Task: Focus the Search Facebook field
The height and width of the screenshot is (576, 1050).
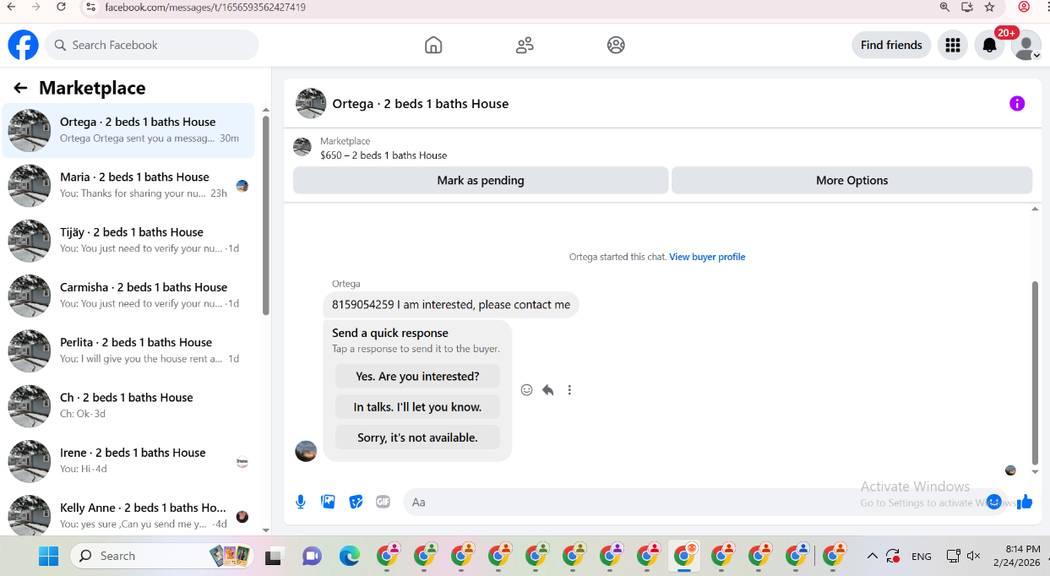Action: (152, 45)
